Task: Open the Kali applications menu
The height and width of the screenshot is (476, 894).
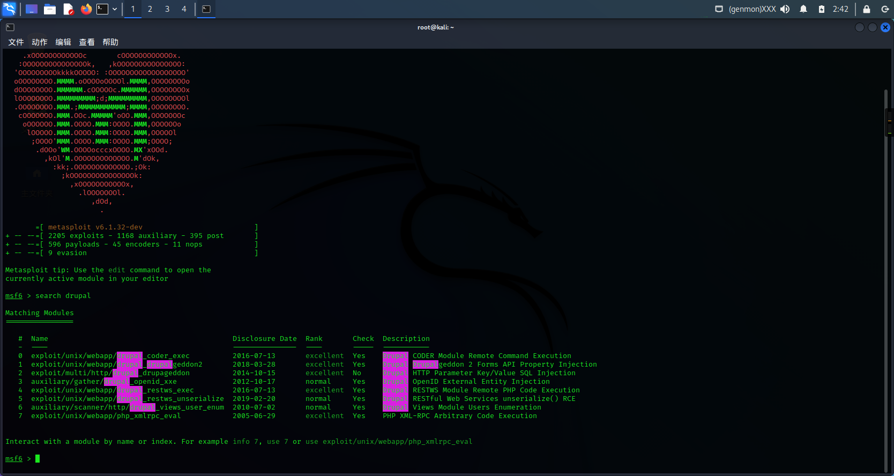Action: coord(10,9)
